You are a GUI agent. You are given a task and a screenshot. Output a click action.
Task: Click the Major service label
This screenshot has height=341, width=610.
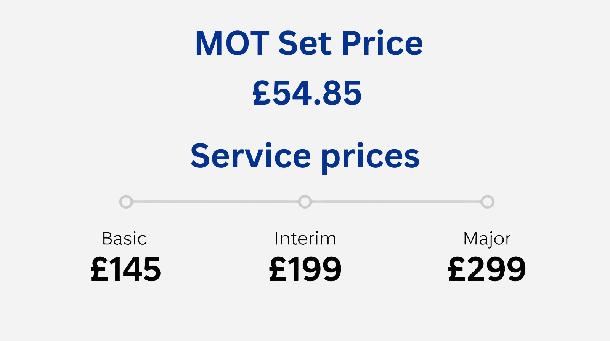click(487, 239)
